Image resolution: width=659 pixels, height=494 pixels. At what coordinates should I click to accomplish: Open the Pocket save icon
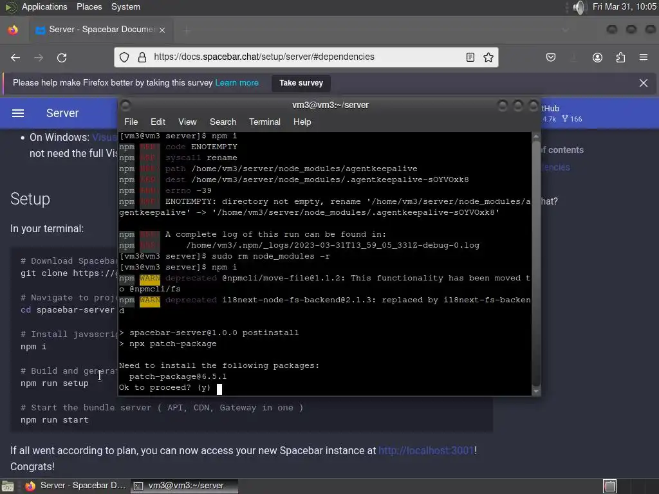pyautogui.click(x=551, y=57)
